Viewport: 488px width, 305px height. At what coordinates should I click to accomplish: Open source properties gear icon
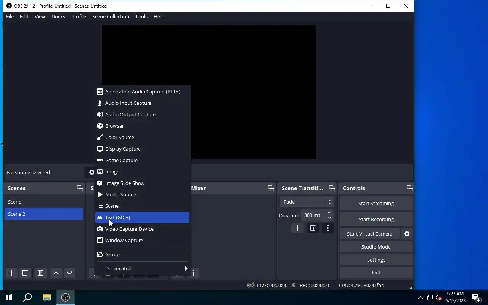click(91, 172)
